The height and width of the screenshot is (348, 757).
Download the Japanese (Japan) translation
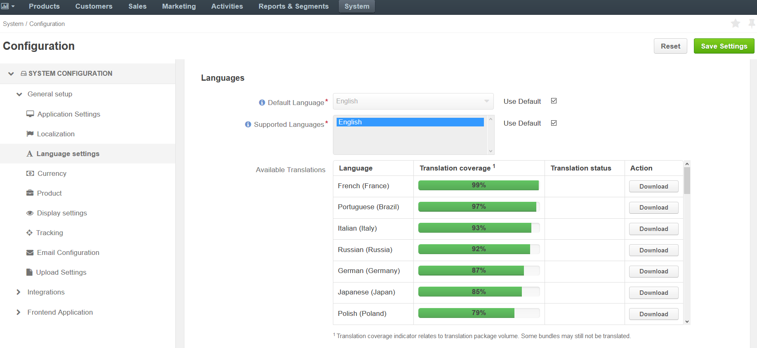point(653,293)
